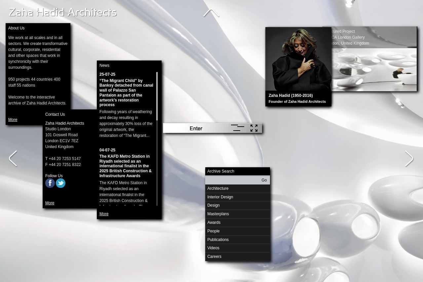Screen dimensions: 423x282
Task: Follow the More link in Contact Us
Action: pyautogui.click(x=50, y=203)
